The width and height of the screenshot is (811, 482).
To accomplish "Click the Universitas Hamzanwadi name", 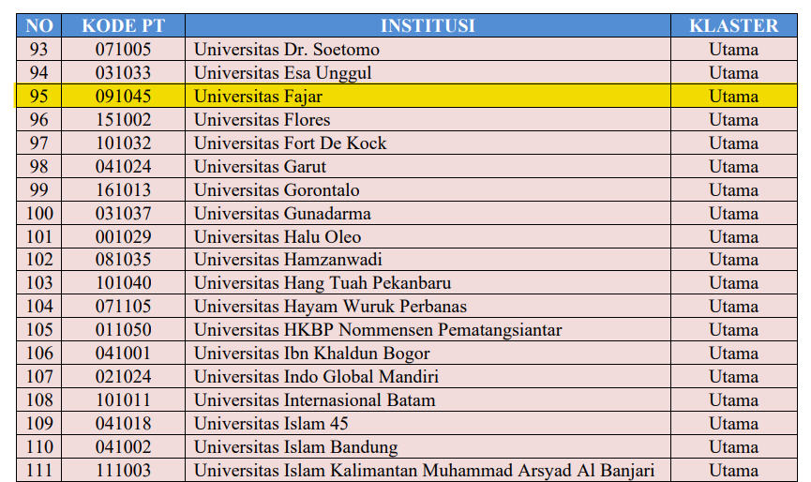I will coord(288,260).
